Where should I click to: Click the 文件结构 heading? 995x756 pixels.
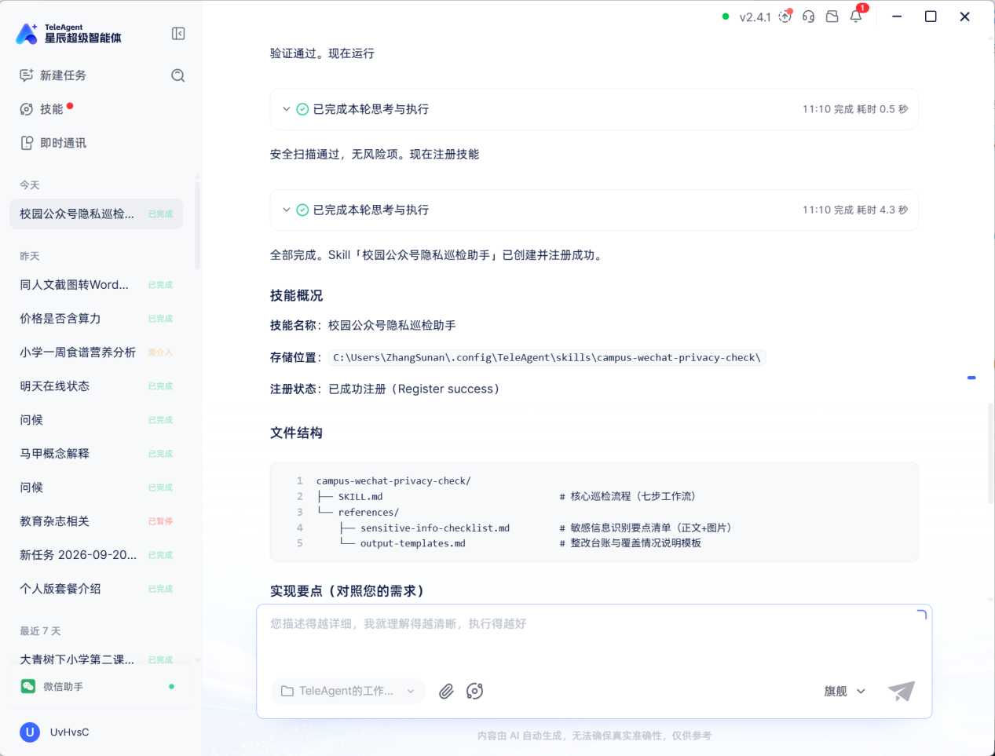pos(296,433)
